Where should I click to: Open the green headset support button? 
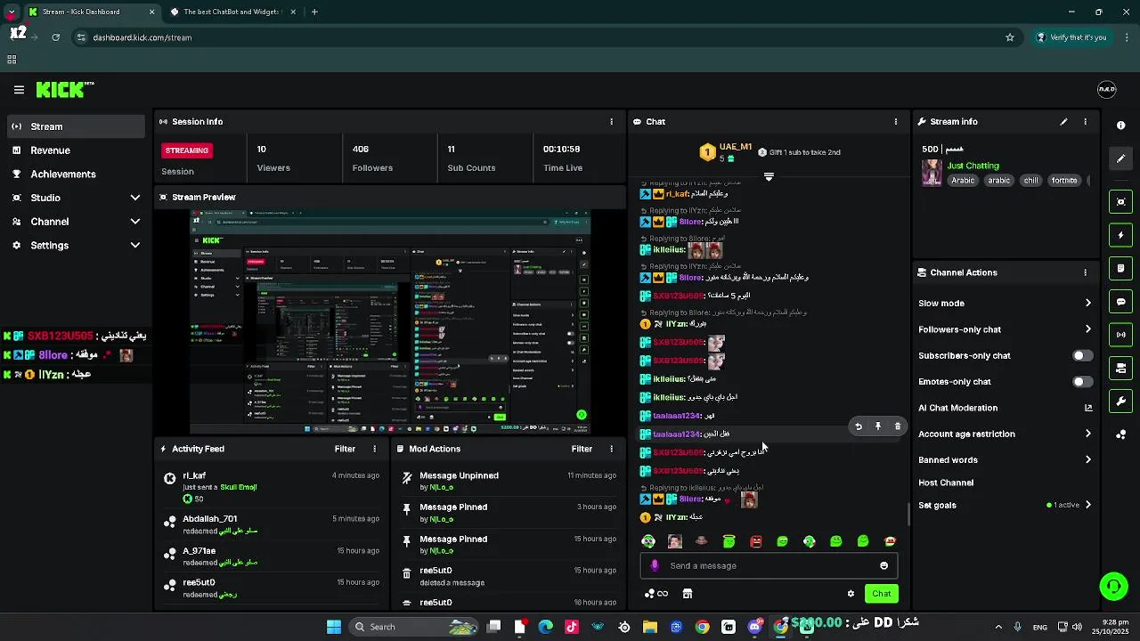coord(1113,586)
